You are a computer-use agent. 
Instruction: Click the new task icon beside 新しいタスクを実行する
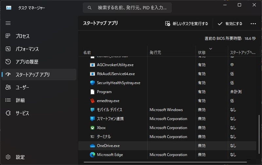pos(168,23)
